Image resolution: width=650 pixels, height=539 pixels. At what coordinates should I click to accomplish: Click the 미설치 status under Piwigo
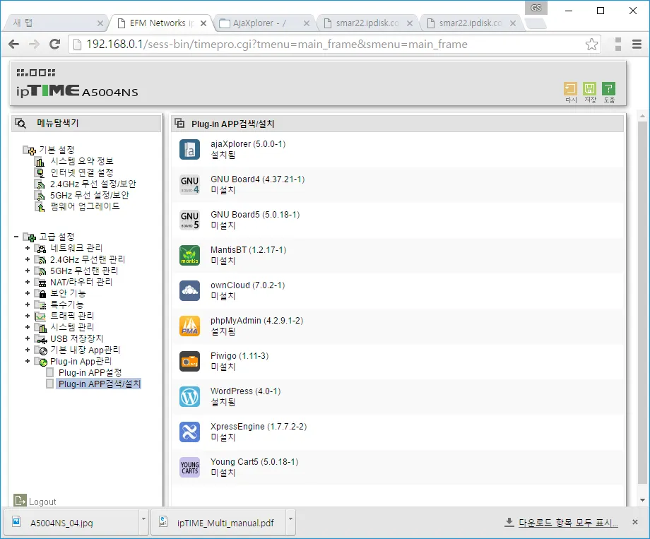point(223,367)
